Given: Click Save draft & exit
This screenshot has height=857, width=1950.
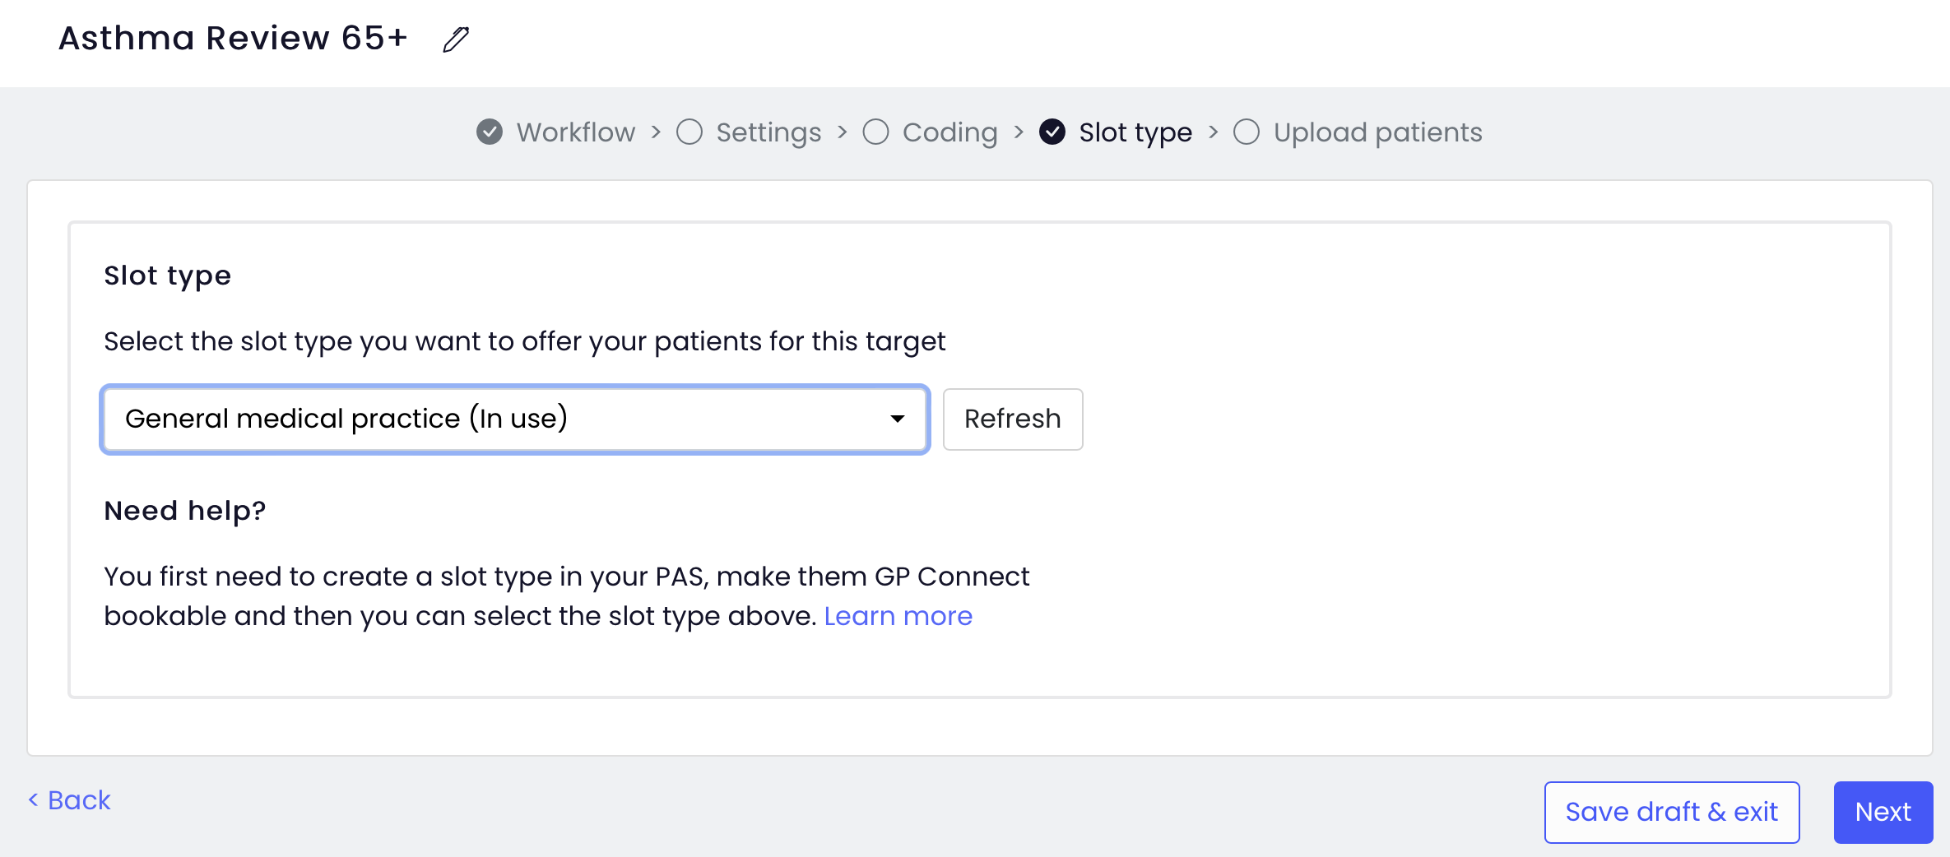Looking at the screenshot, I should point(1672,812).
